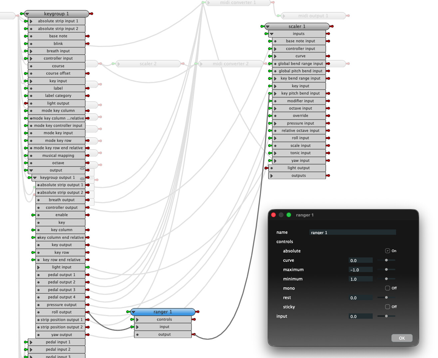
Task: Click the green port on keygroup light input row
Action: click(88, 267)
